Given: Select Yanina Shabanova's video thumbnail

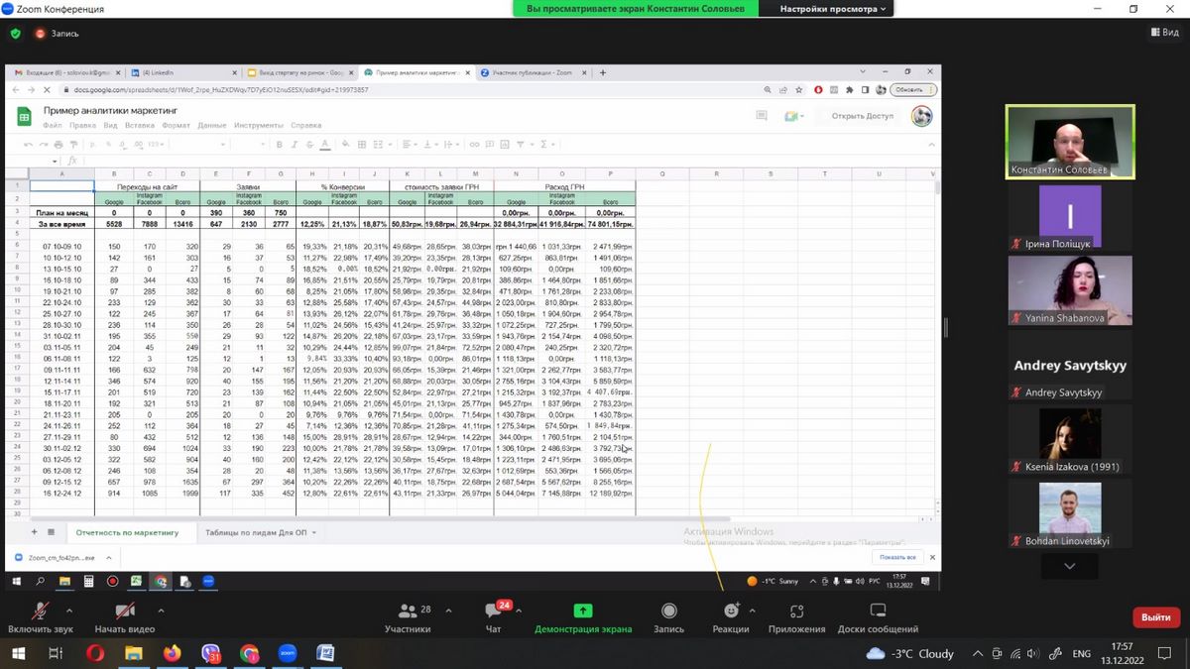Looking at the screenshot, I should click(1070, 289).
